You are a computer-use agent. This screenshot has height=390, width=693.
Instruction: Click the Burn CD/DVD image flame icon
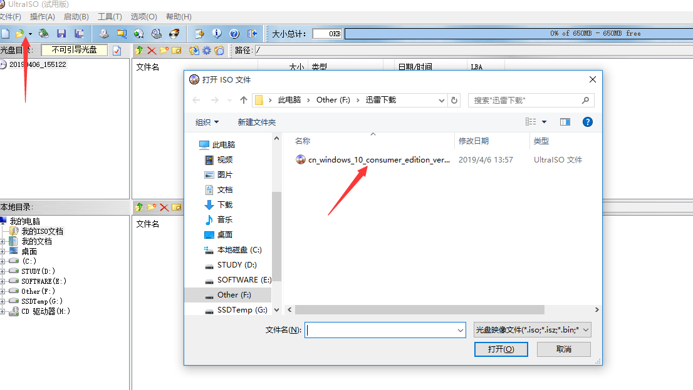175,34
